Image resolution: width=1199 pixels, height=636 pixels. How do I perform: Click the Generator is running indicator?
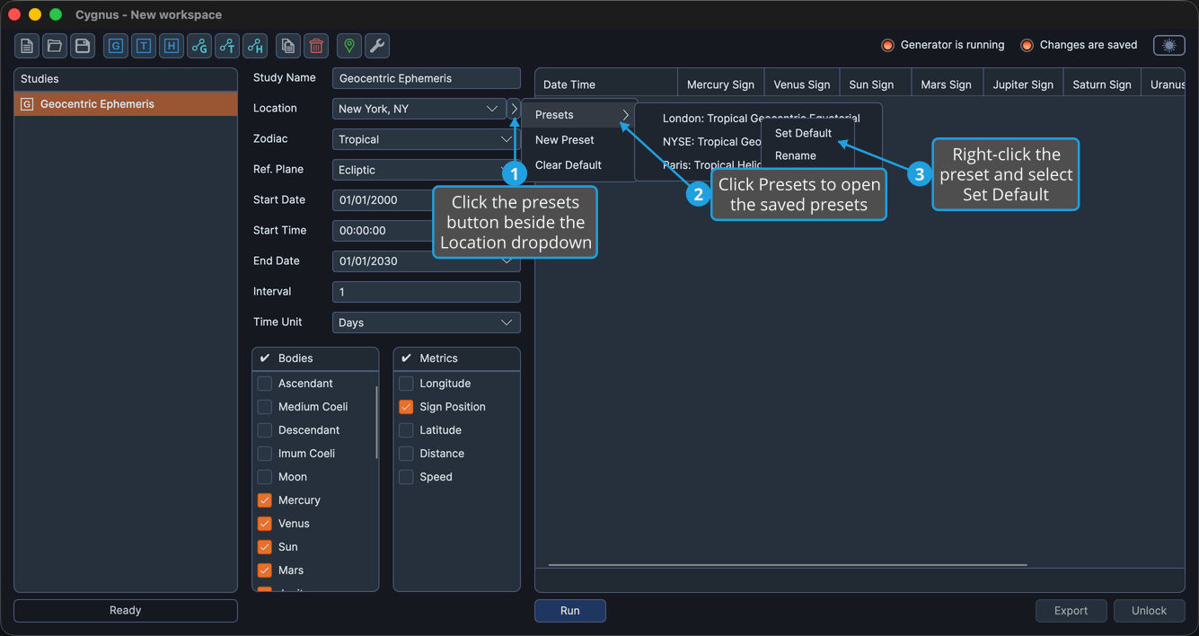click(943, 45)
